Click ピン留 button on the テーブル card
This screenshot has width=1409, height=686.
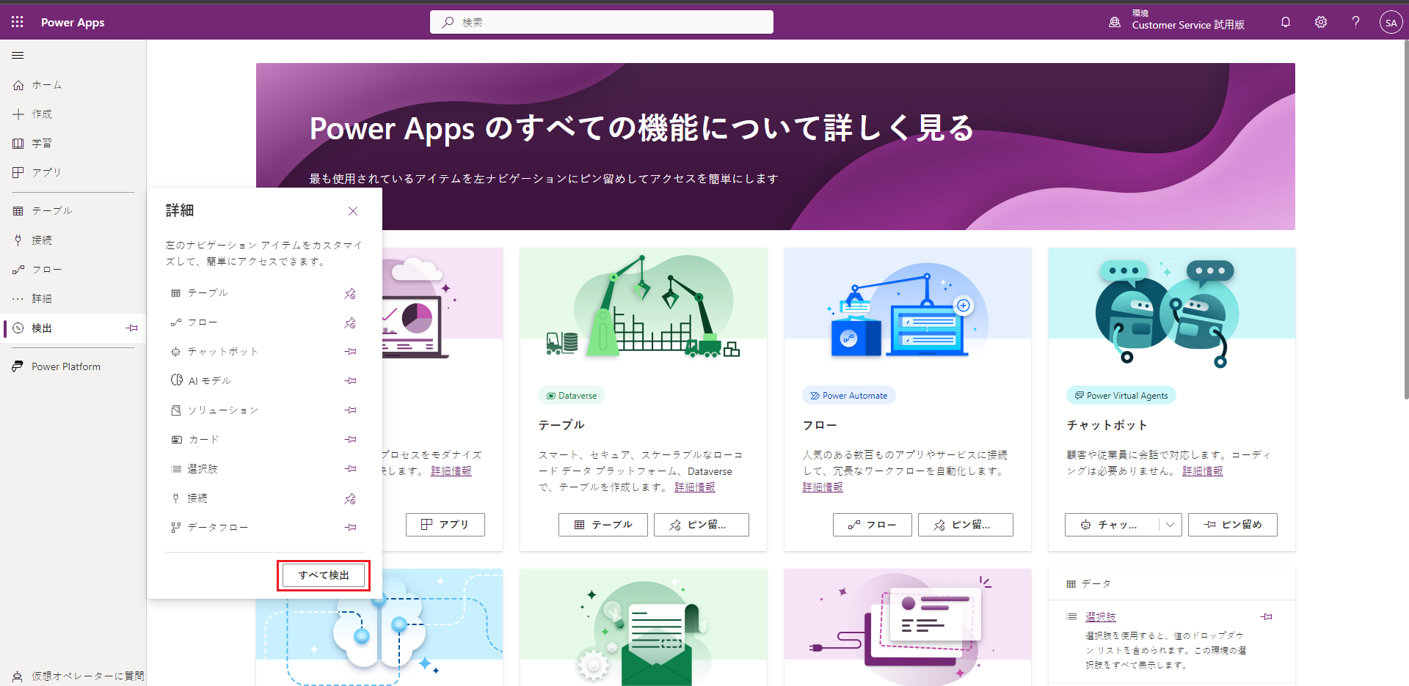tap(702, 525)
